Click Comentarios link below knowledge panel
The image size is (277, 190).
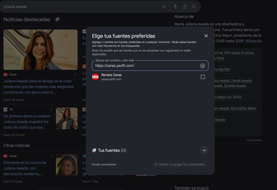click(x=254, y=140)
